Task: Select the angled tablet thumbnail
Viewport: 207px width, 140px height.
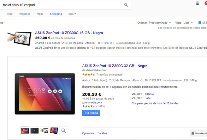Action: point(54,130)
